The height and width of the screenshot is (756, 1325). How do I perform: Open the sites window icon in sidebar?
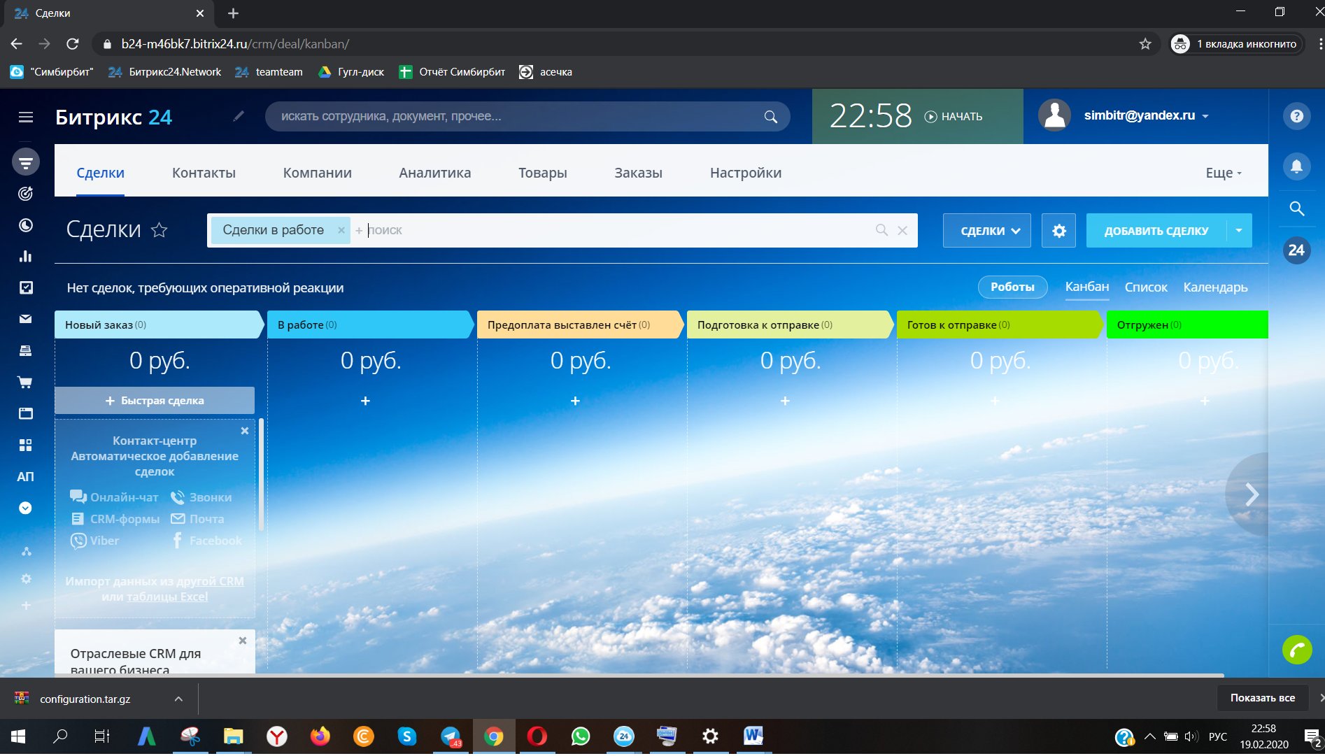pos(26,413)
